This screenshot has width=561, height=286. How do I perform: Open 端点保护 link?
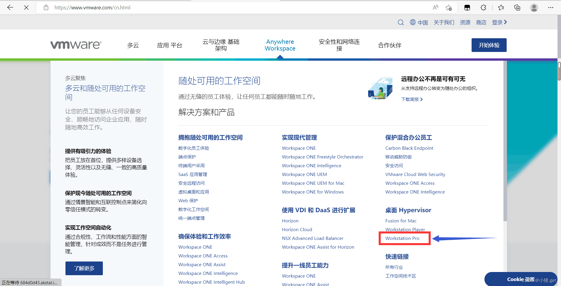pos(187,157)
